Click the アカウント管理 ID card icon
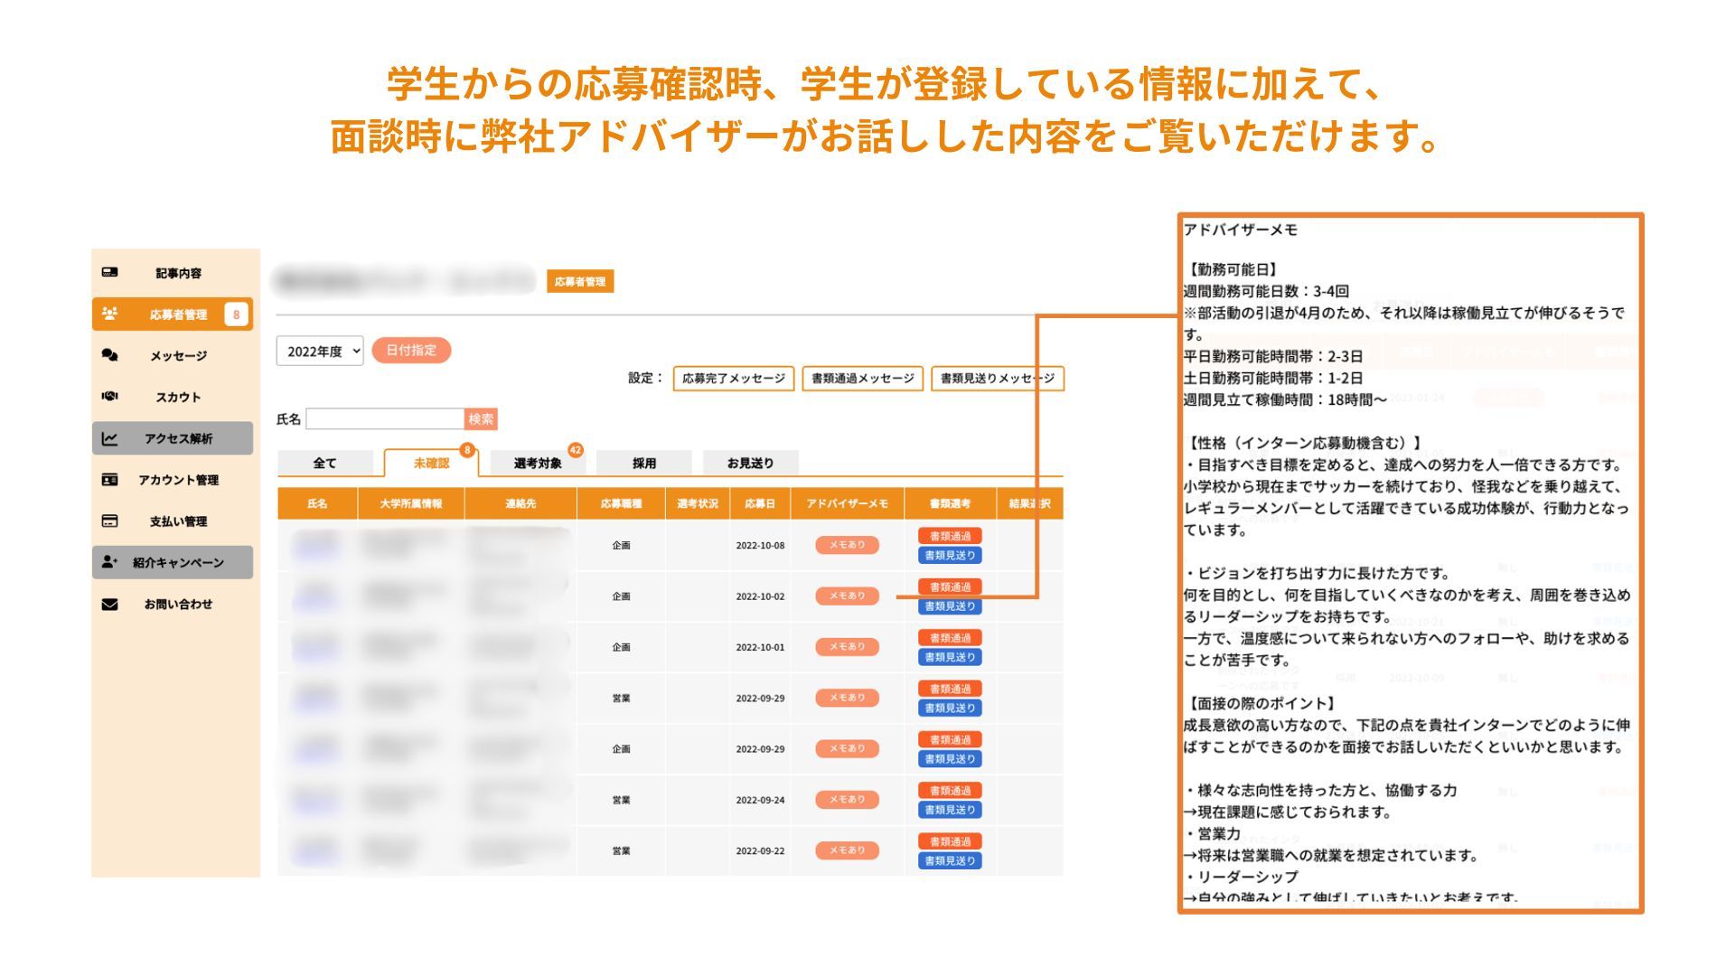Image resolution: width=1735 pixels, height=976 pixels. point(109,479)
